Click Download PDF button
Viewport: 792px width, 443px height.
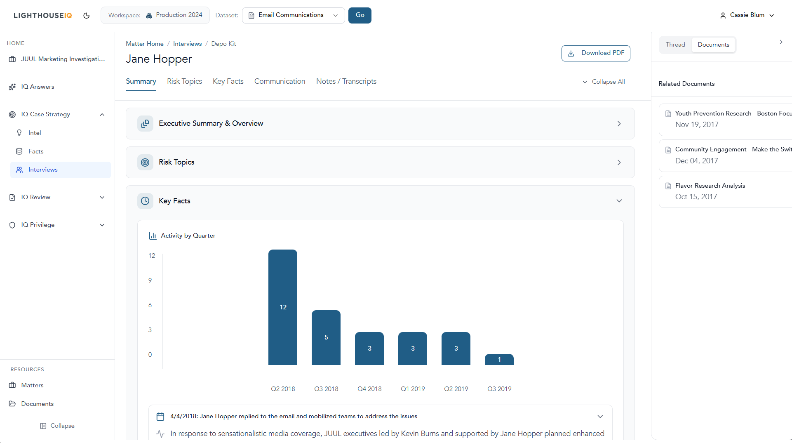(596, 53)
